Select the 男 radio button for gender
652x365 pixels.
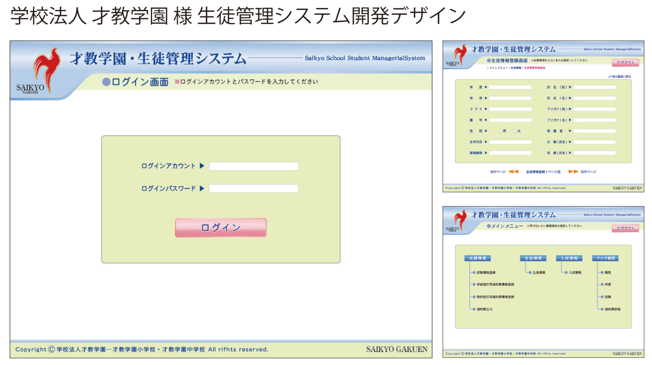click(x=500, y=131)
